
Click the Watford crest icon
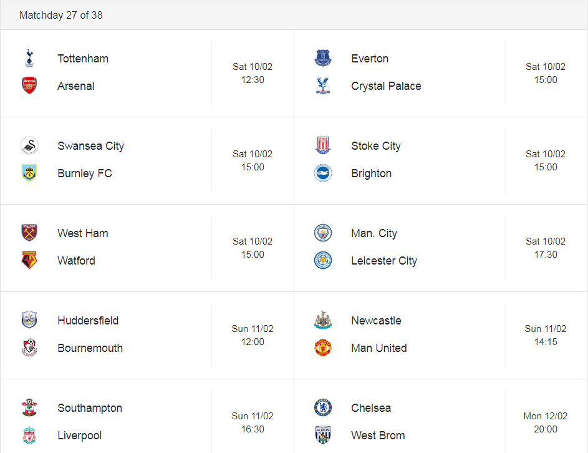click(x=29, y=260)
